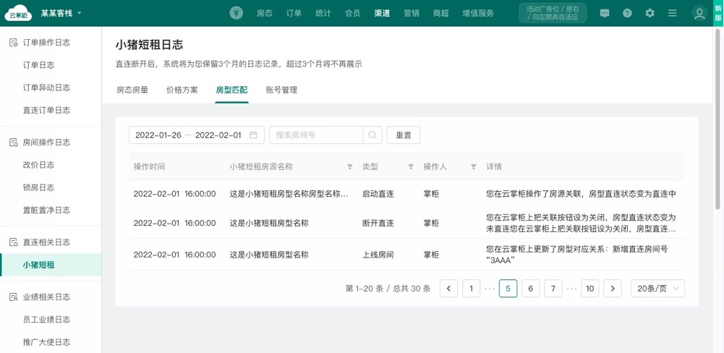The width and height of the screenshot is (724, 353).
Task: Click the filter icon for 类型 column
Action: 411,167
